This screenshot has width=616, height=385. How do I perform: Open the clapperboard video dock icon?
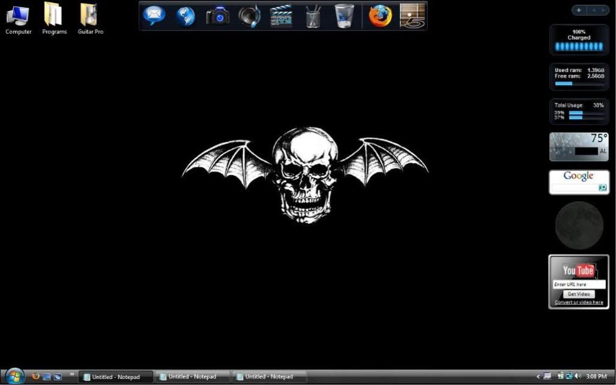[x=281, y=16]
